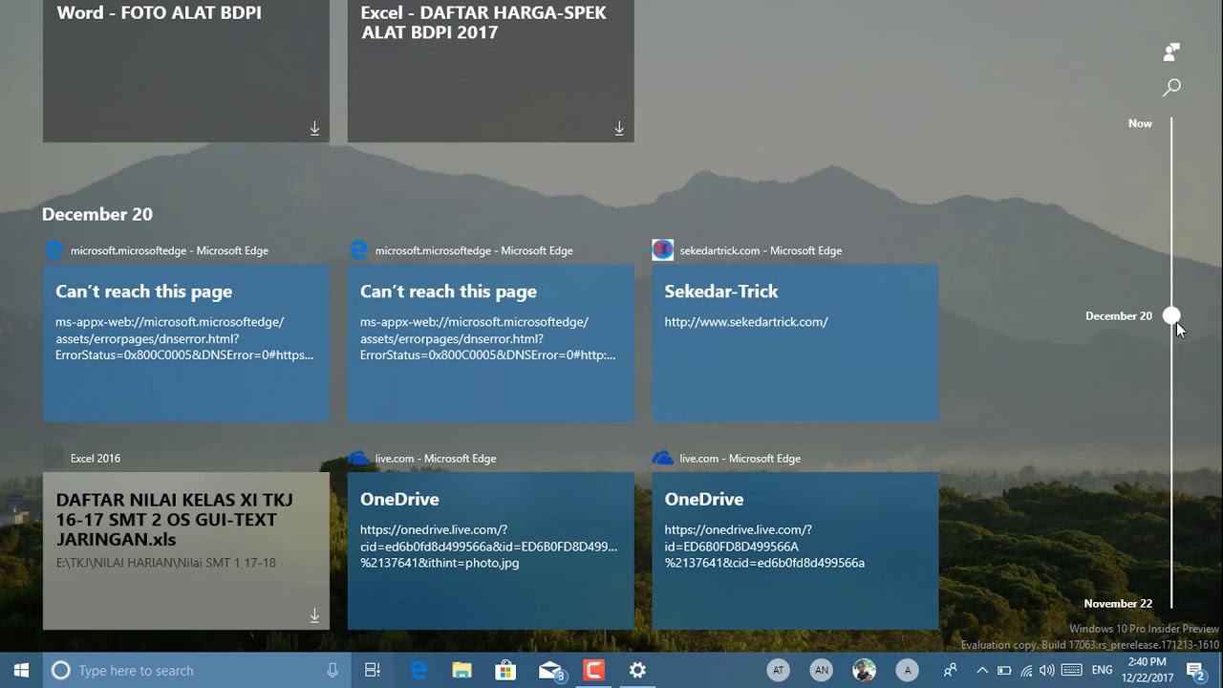
Task: Open the Wi-Fi network flyout
Action: (1026, 671)
